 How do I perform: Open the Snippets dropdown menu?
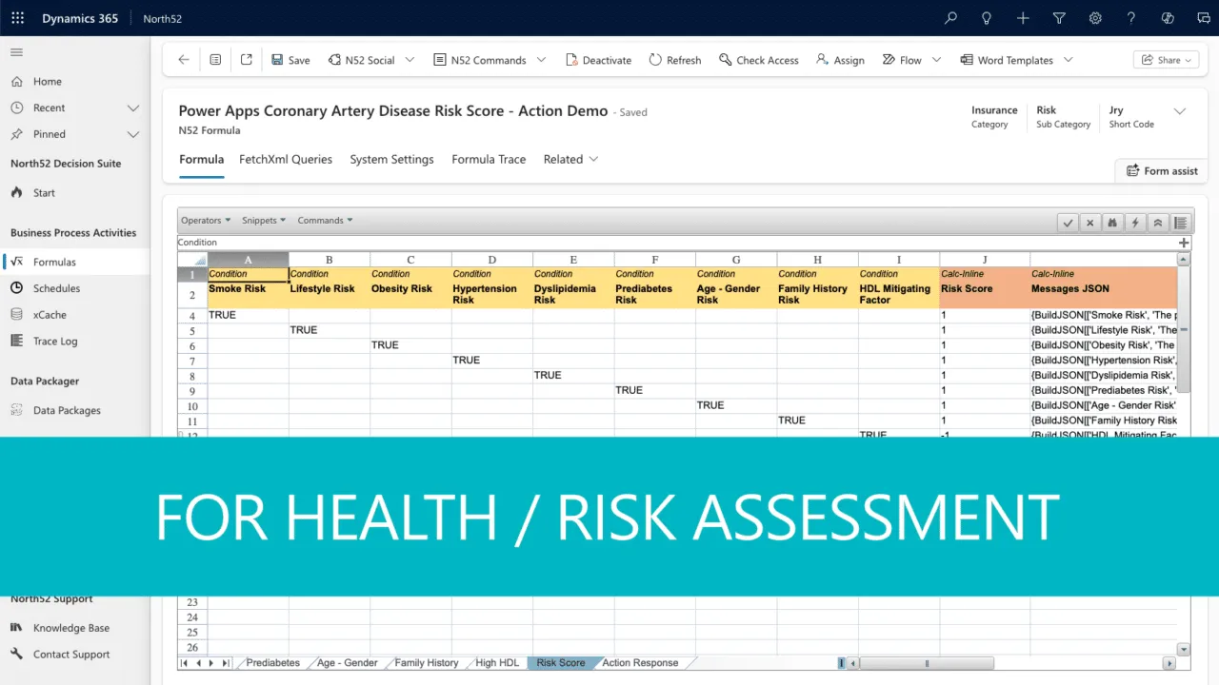[265, 220]
